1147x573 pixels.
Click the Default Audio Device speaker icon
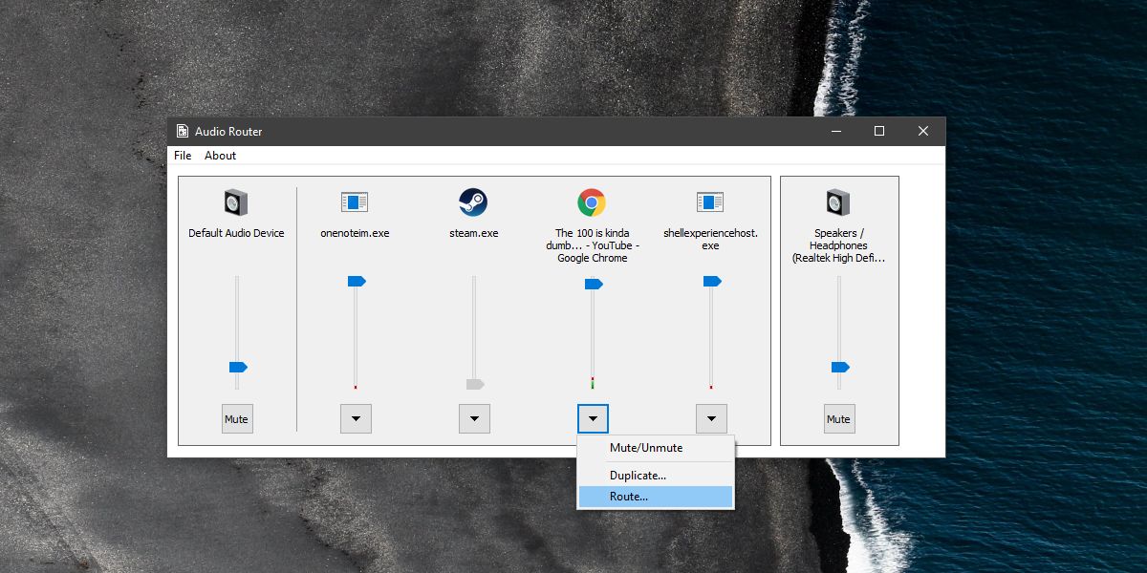[236, 202]
